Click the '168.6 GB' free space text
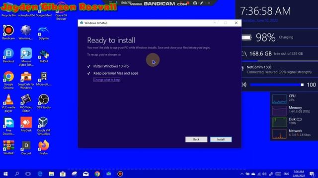This screenshot has height=178, width=318. coord(260,54)
